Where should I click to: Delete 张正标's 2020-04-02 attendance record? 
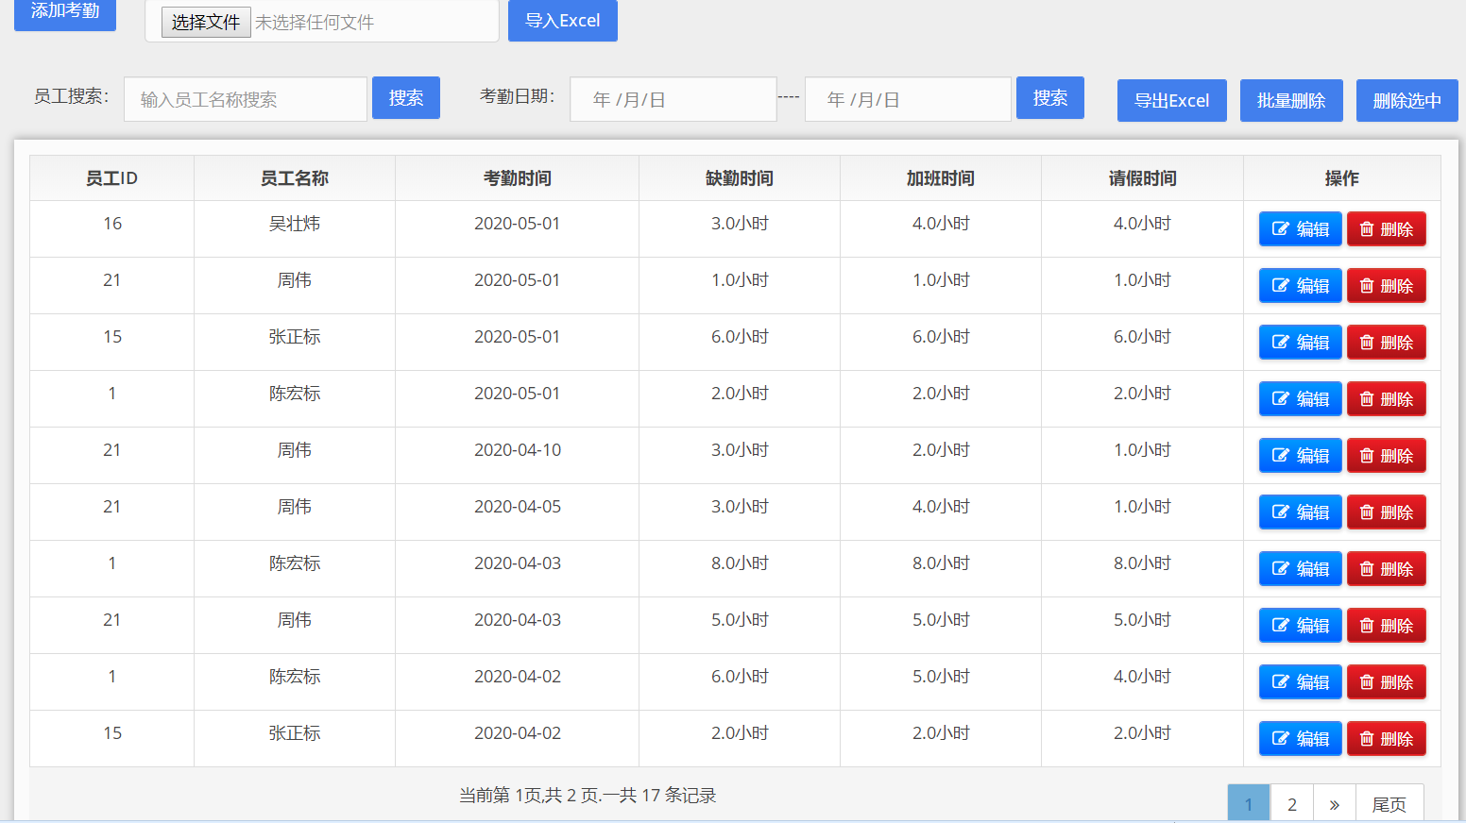coord(1386,738)
